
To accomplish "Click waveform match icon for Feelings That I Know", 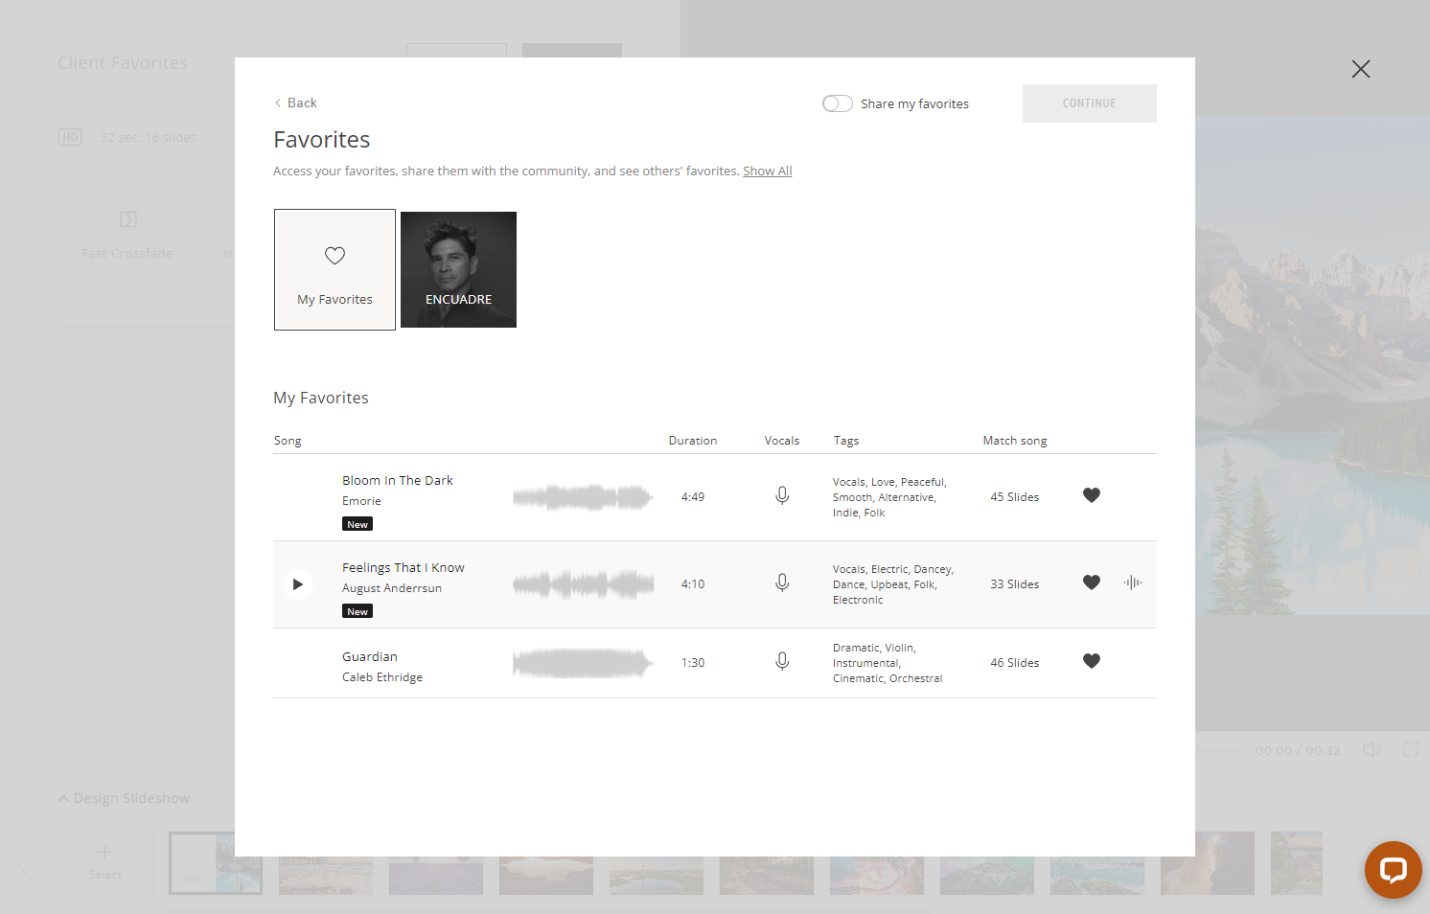I will click(1133, 583).
